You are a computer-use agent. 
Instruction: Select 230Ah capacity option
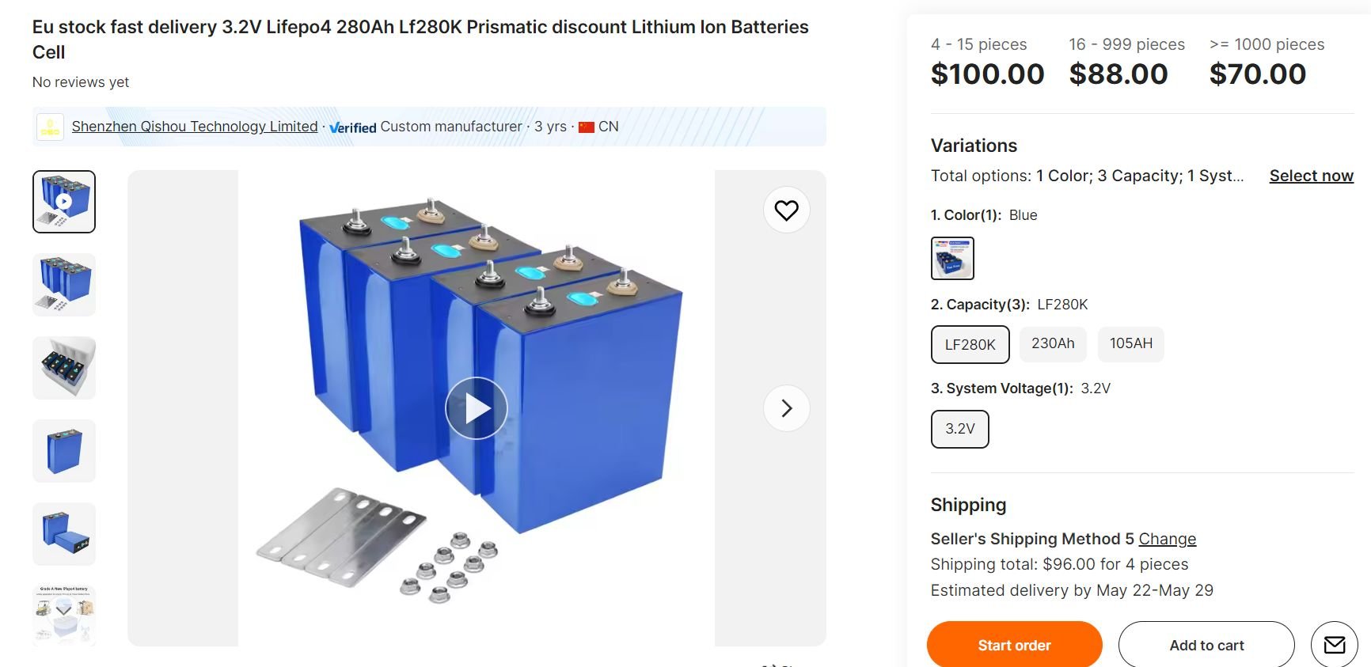1052,343
